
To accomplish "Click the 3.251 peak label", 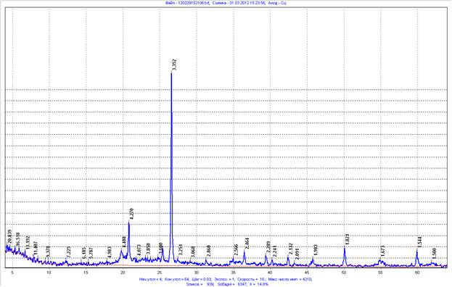I will 181,250.
